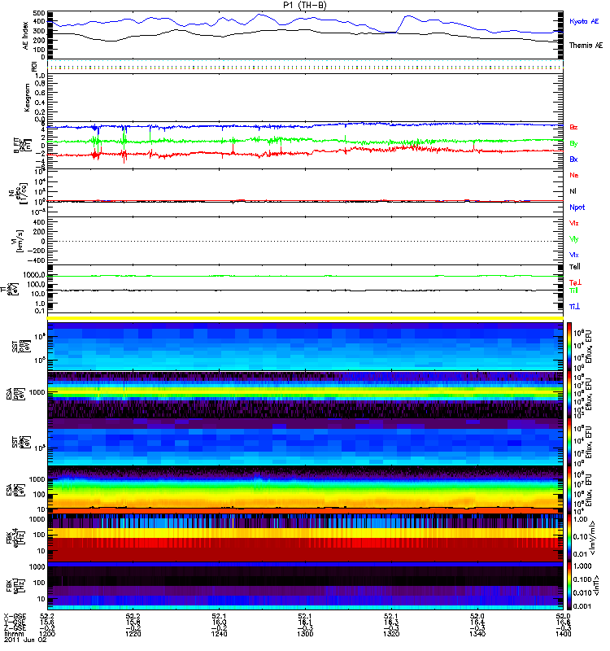The width and height of the screenshot is (610, 651).
Task: Click the 1.000 label on nT color bar
Action: (x=583, y=566)
